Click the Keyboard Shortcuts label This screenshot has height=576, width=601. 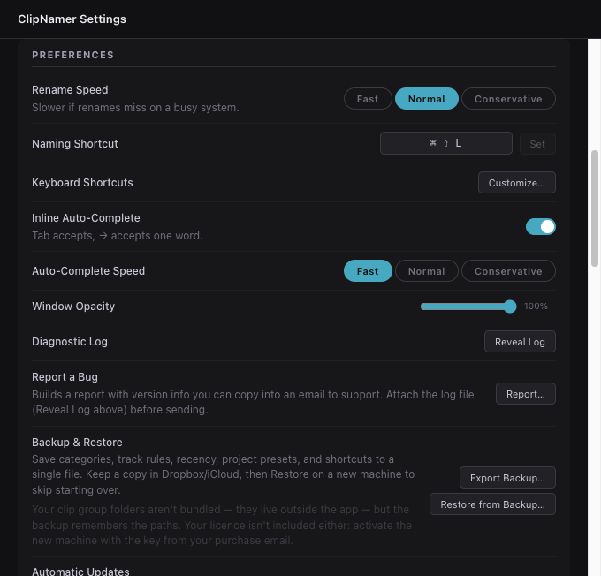click(x=82, y=183)
